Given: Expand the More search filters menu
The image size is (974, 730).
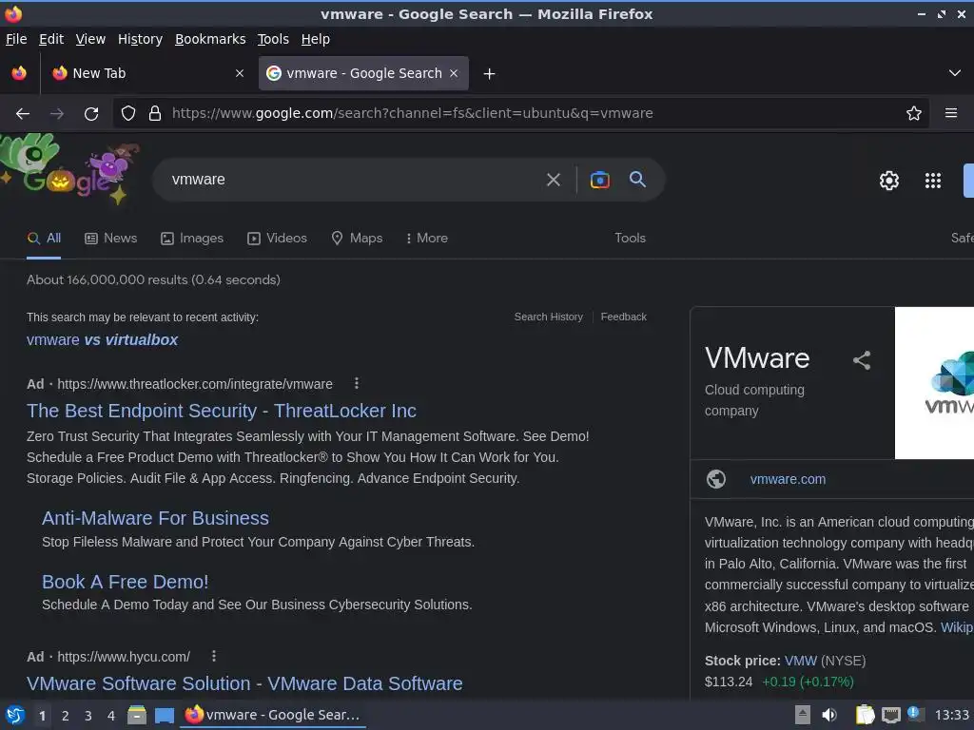Looking at the screenshot, I should 427,239.
